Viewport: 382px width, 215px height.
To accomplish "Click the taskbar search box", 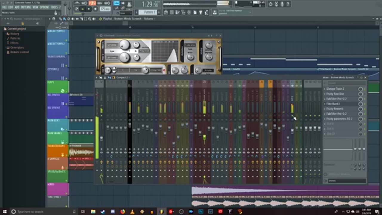I will click(x=43, y=211).
